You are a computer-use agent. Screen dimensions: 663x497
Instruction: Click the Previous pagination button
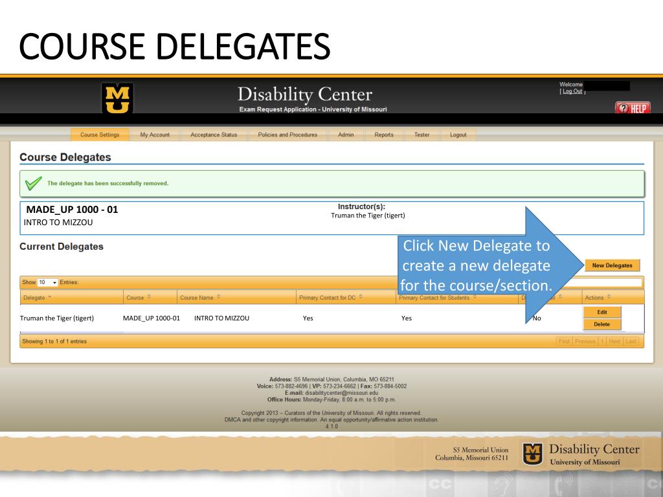click(x=585, y=341)
